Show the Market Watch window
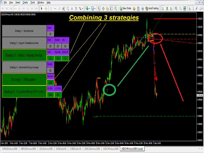 (x=99, y=9)
